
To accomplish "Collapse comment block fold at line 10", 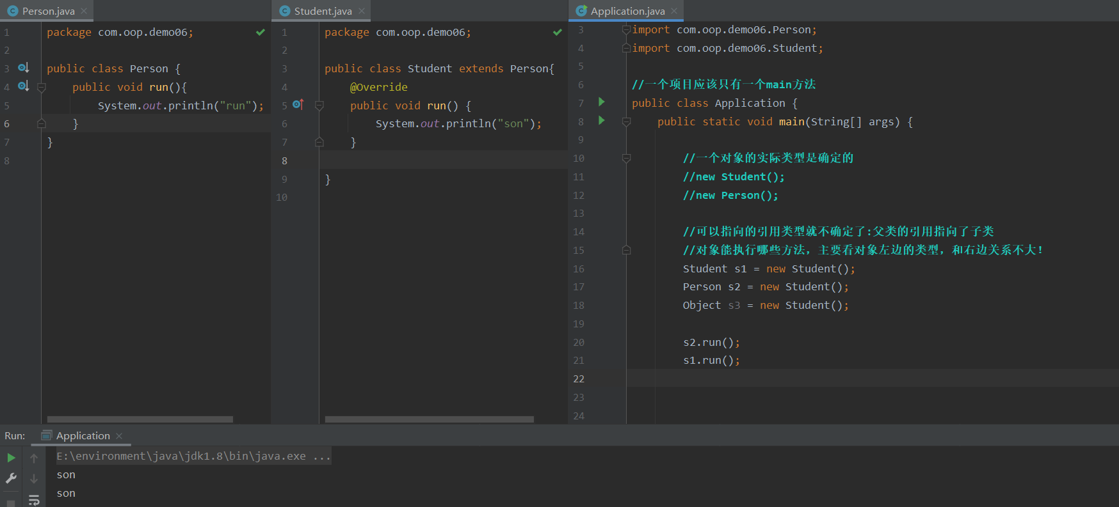I will coord(627,158).
